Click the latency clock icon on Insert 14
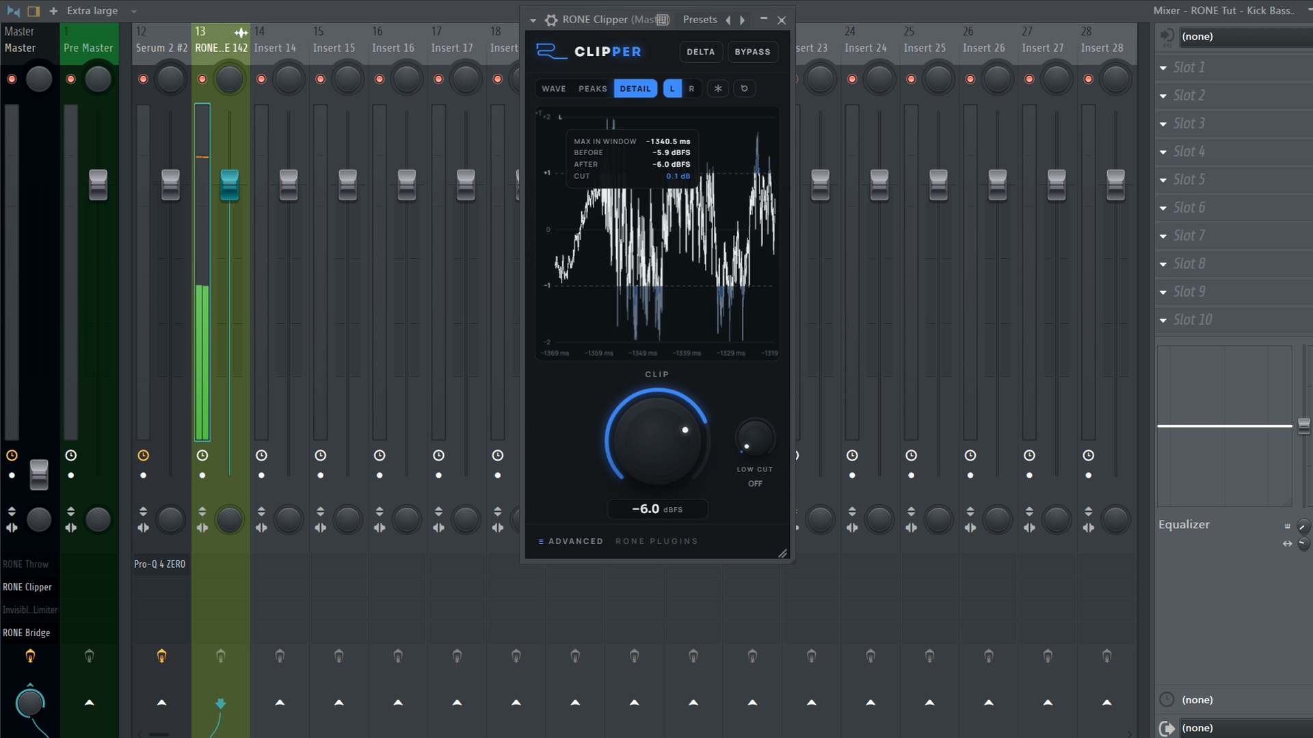Image resolution: width=1313 pixels, height=738 pixels. pos(261,455)
